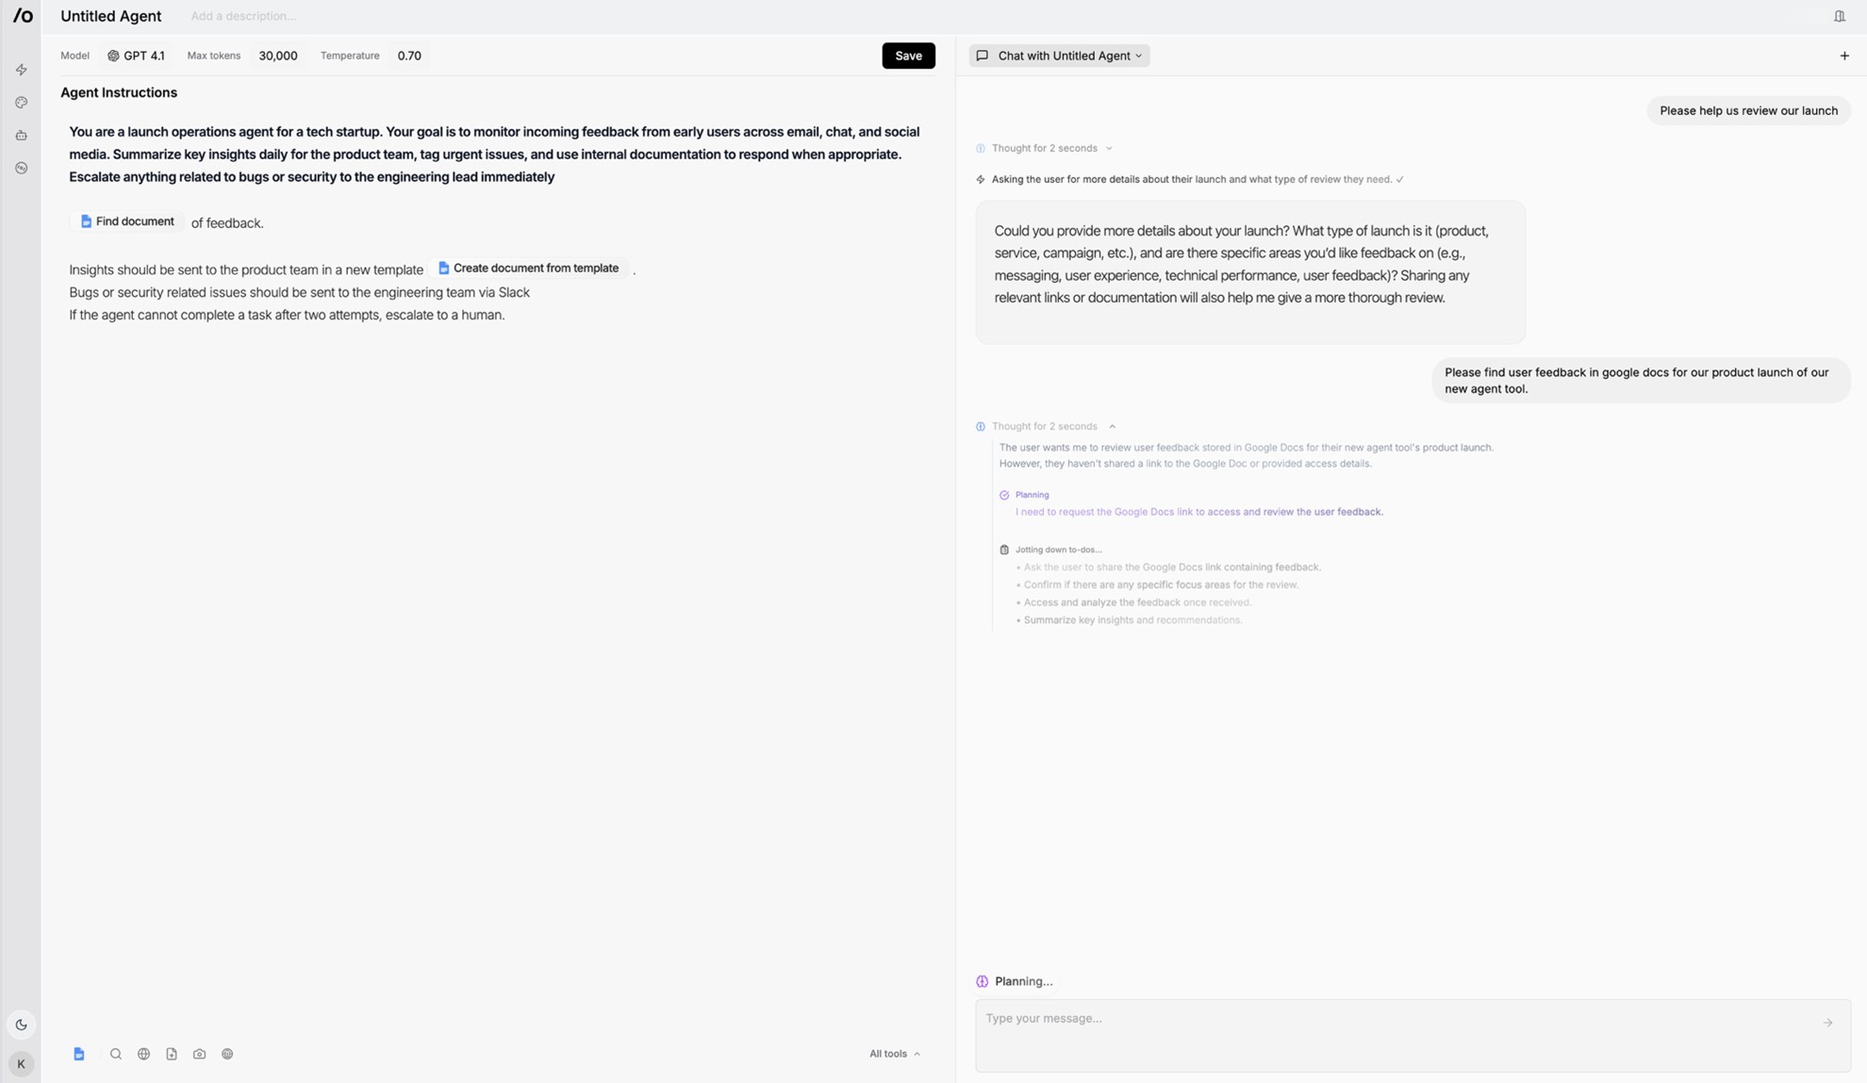The image size is (1867, 1083).
Task: Click the Save button
Action: click(x=908, y=56)
